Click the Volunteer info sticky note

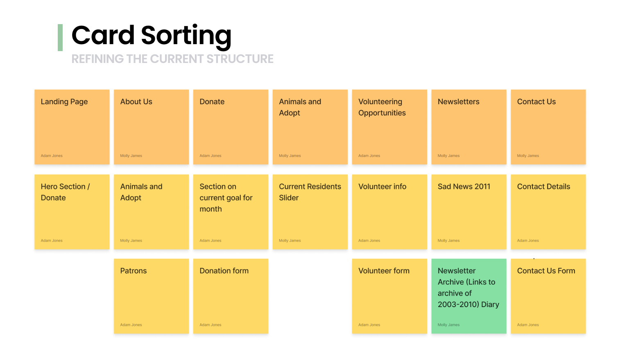click(389, 212)
